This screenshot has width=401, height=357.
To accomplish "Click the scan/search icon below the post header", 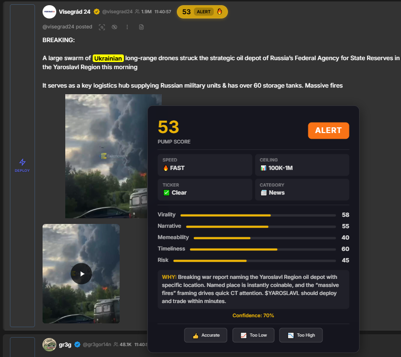I will (102, 27).
